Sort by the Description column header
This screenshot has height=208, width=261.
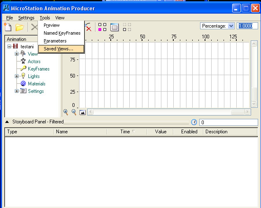231,132
